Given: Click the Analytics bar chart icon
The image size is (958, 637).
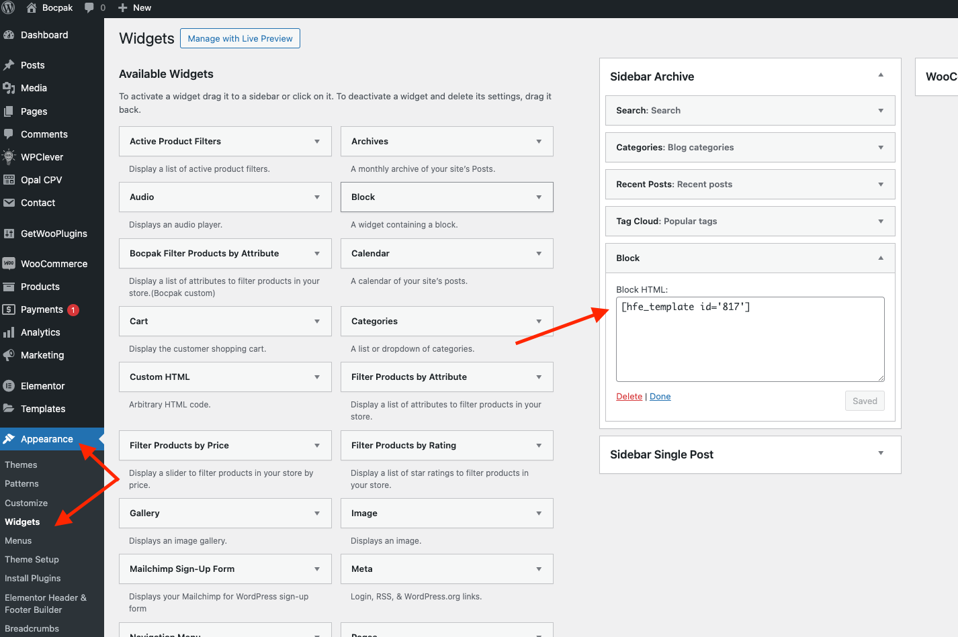Looking at the screenshot, I should [9, 332].
